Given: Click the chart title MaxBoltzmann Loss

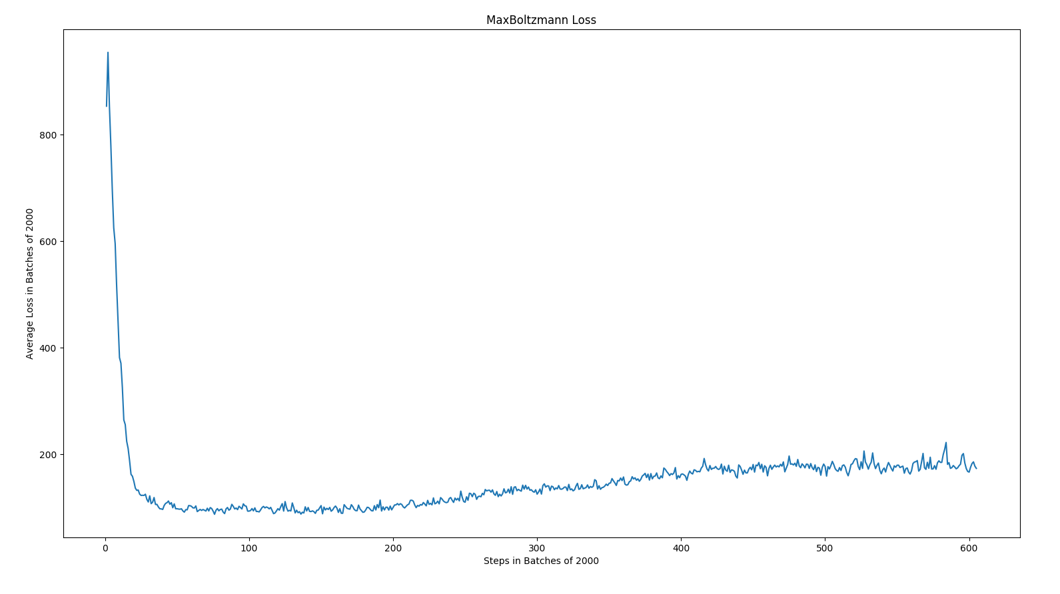Looking at the screenshot, I should coord(541,20).
